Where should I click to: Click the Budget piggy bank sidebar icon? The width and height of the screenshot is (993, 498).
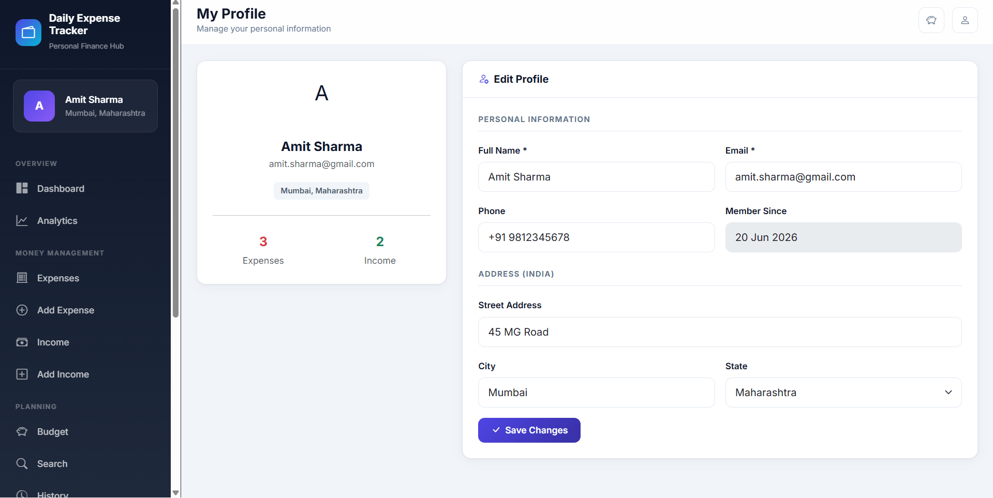[x=22, y=431]
